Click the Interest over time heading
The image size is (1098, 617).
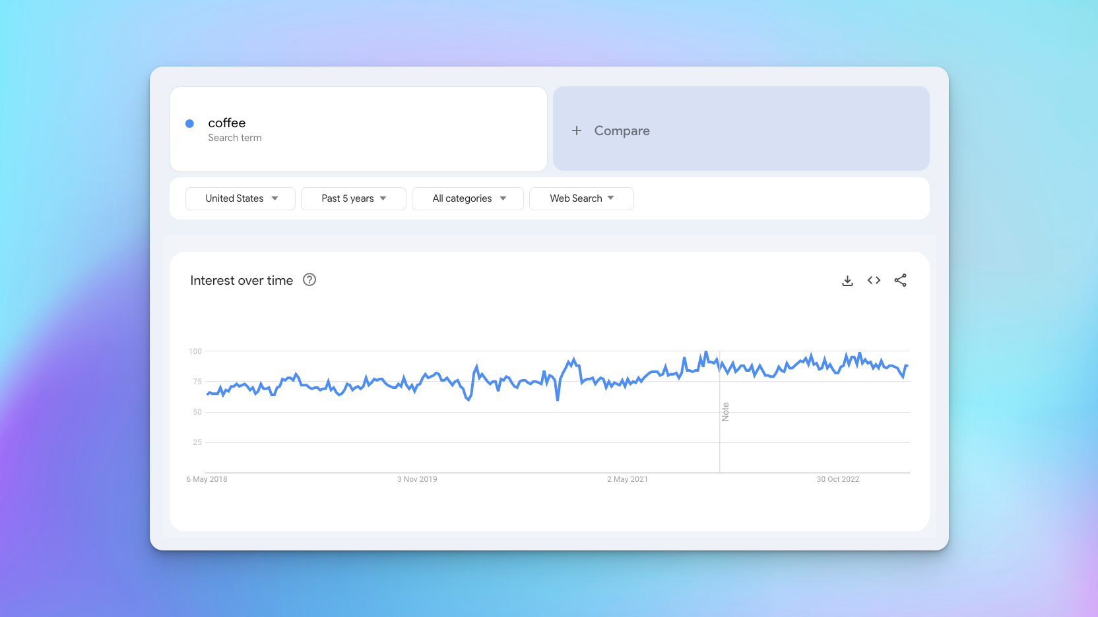[242, 280]
